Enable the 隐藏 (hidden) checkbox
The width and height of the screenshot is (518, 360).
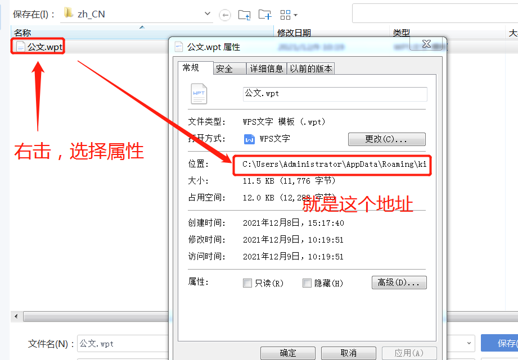307,283
